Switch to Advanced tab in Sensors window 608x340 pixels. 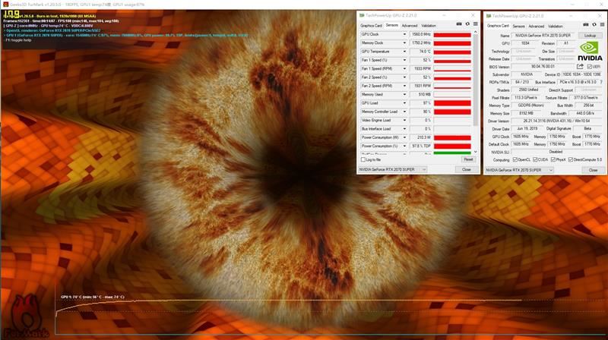[x=410, y=26]
